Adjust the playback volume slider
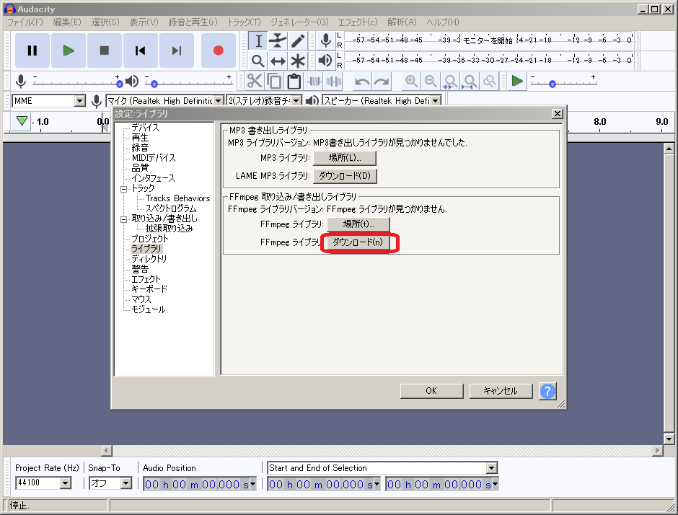Screen dimensions: 678x515 coord(189,82)
